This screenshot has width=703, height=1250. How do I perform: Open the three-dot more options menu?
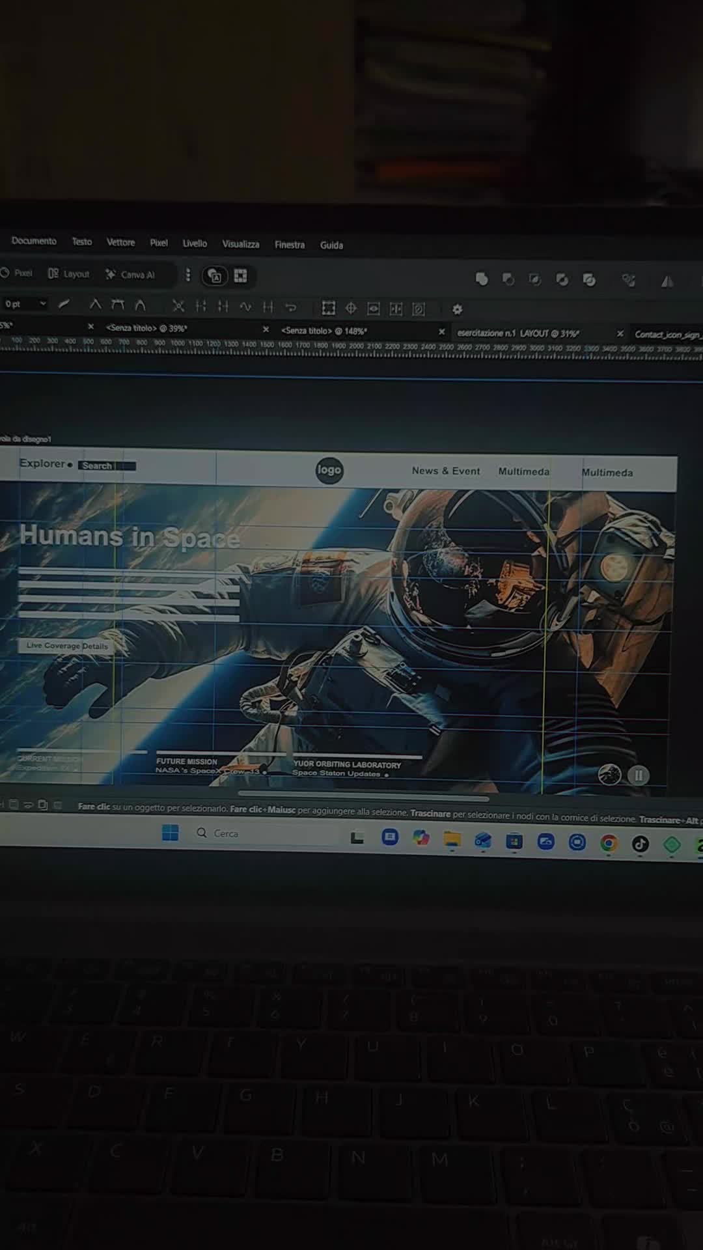pyautogui.click(x=187, y=275)
